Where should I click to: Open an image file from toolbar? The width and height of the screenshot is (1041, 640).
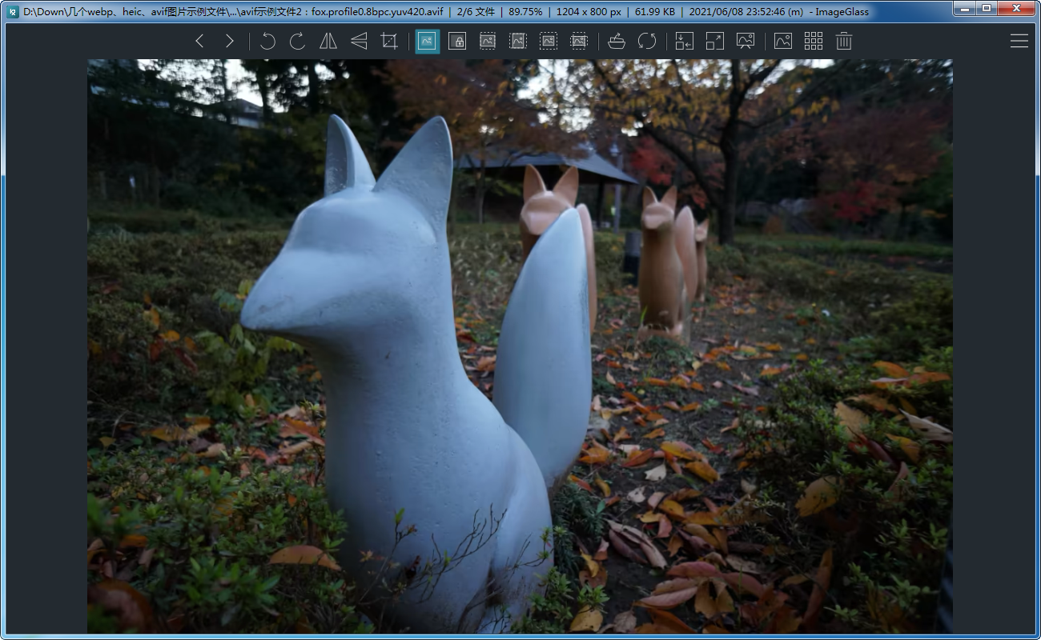pos(617,42)
